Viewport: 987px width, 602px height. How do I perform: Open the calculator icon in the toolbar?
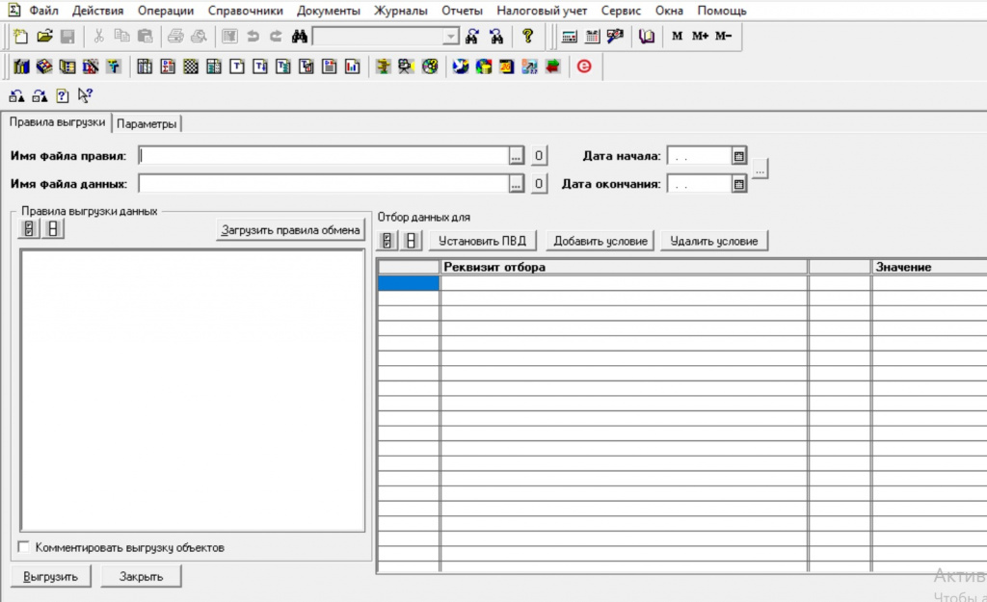pos(569,37)
